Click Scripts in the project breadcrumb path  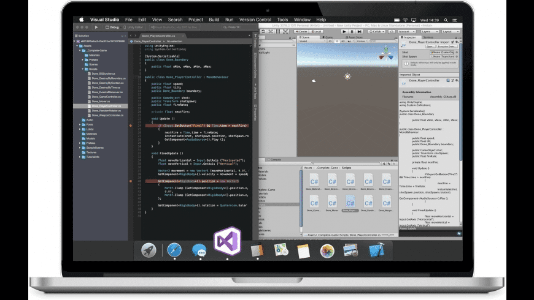(x=346, y=168)
